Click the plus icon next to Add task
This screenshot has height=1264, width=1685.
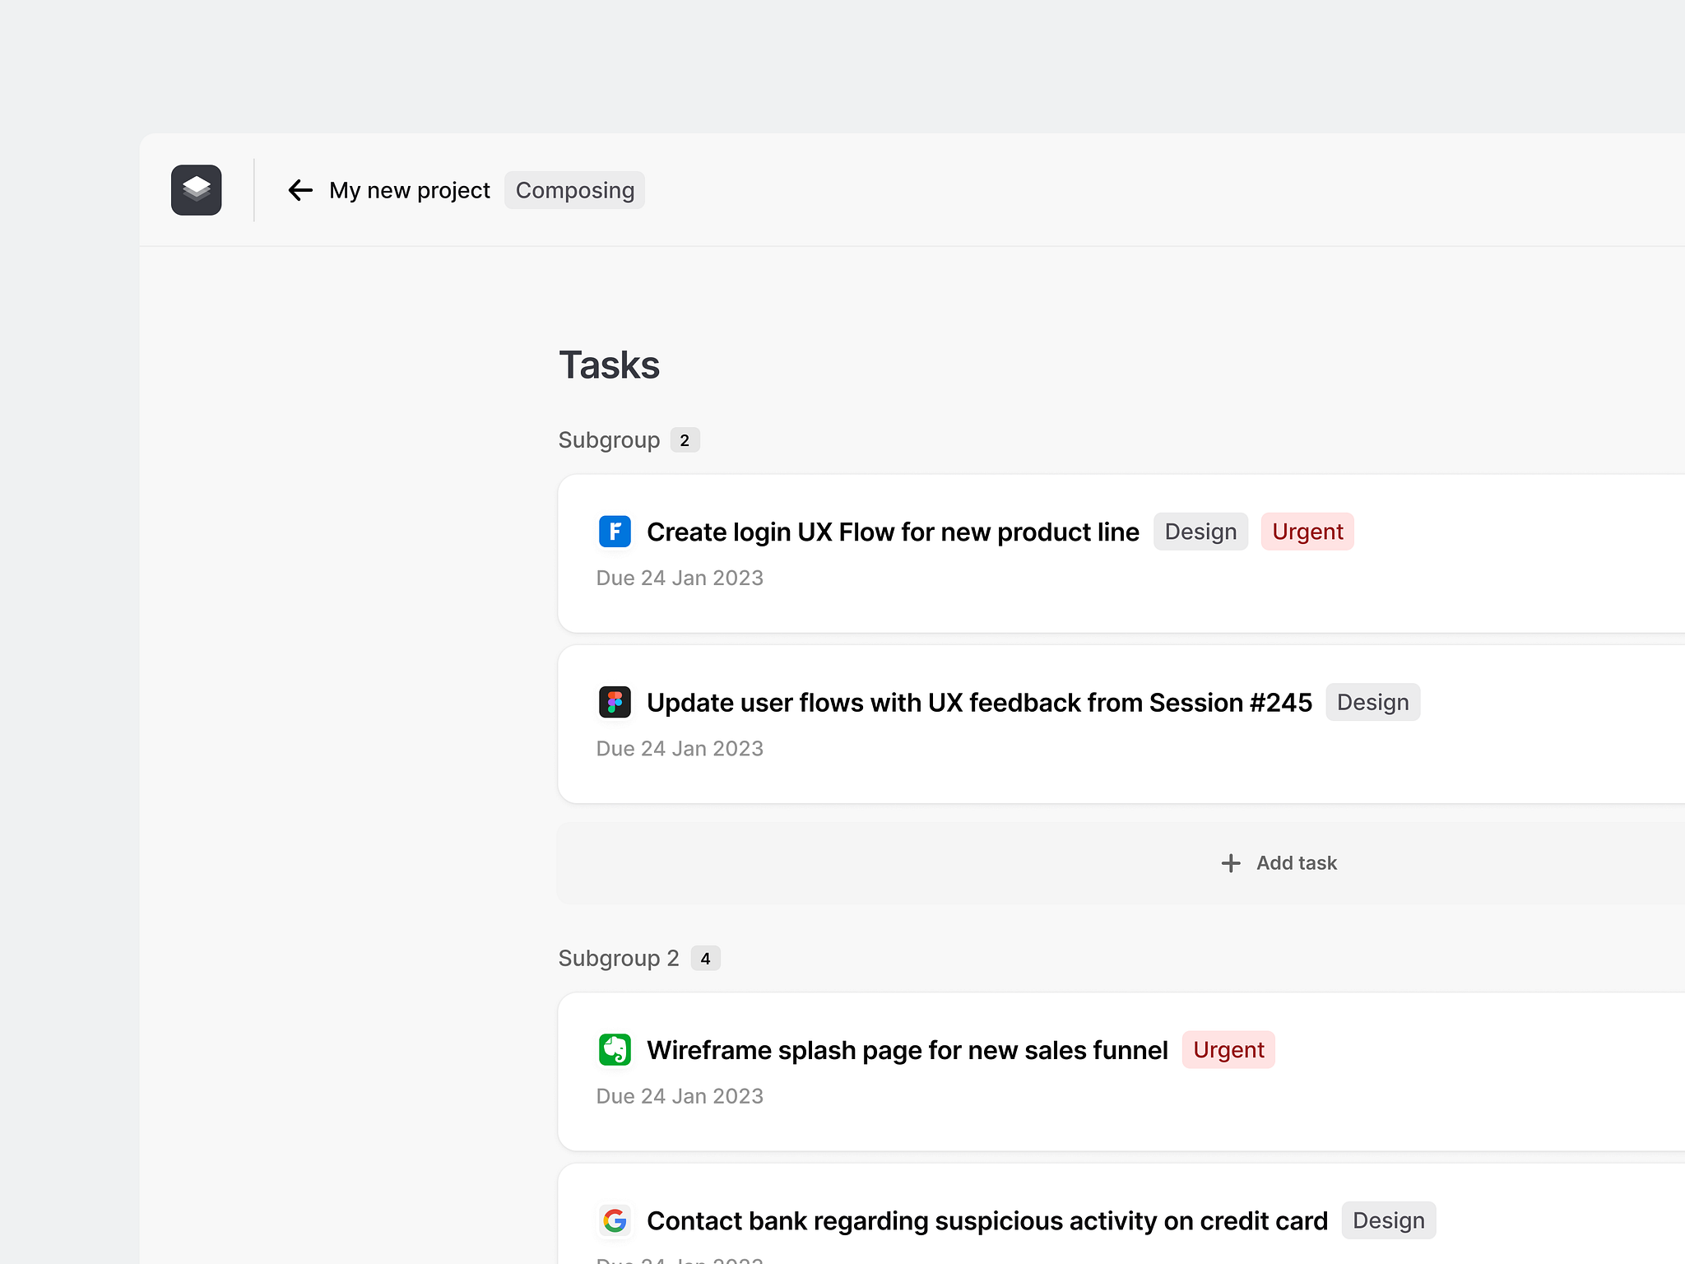coord(1230,862)
